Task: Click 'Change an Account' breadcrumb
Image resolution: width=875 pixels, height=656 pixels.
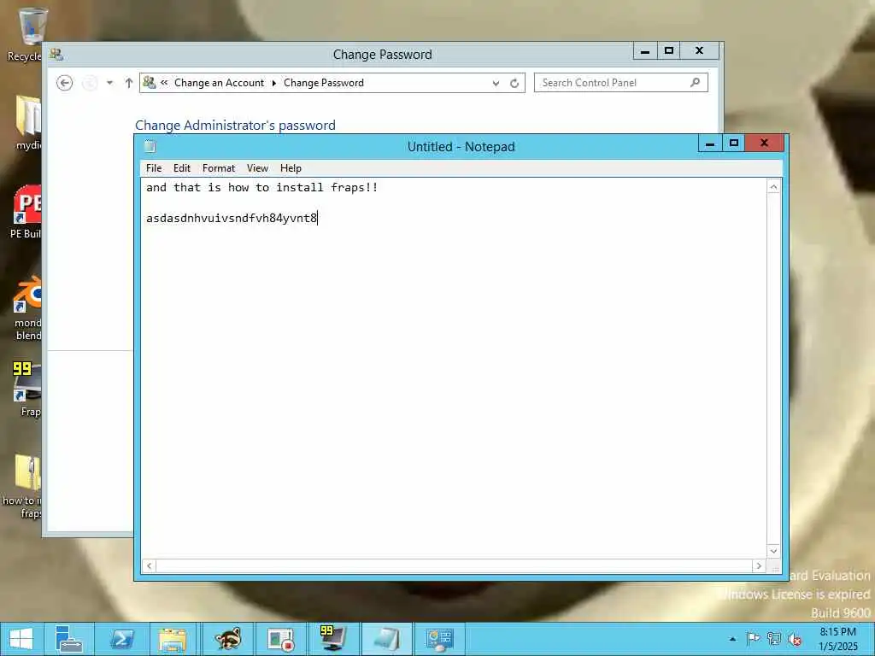Action: [219, 83]
